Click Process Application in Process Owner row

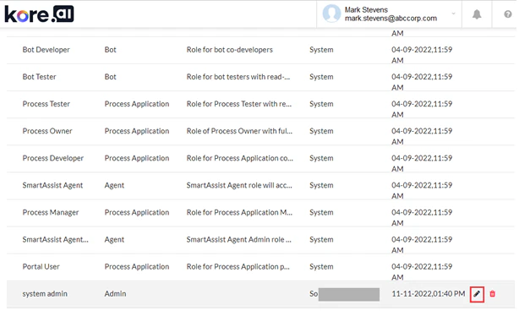click(x=137, y=131)
